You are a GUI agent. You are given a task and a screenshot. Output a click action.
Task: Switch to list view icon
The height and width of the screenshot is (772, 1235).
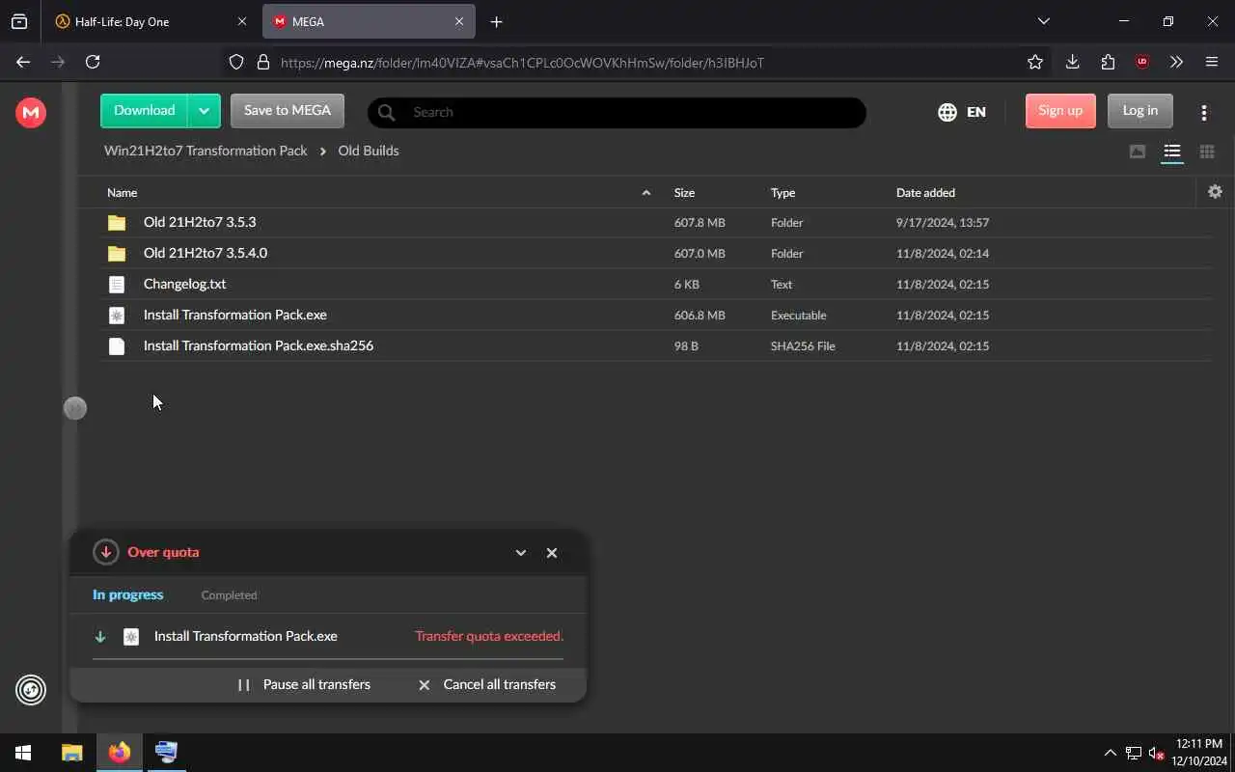(x=1172, y=152)
